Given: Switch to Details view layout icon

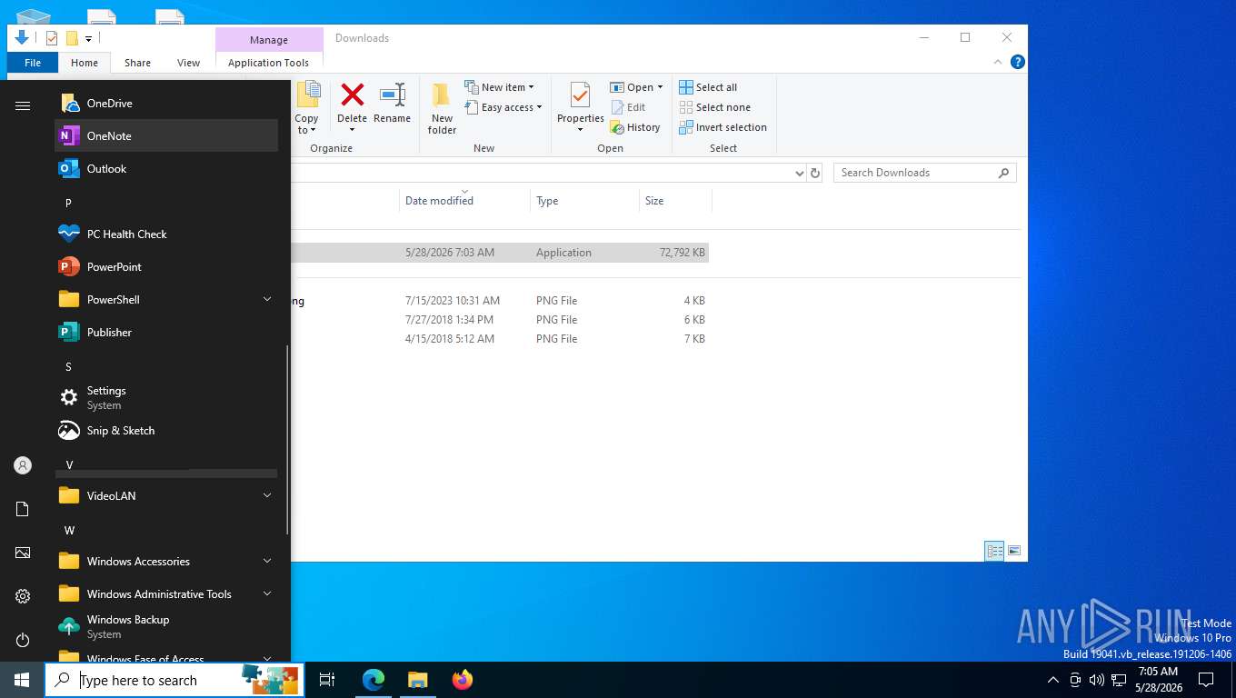Looking at the screenshot, I should (x=995, y=551).
